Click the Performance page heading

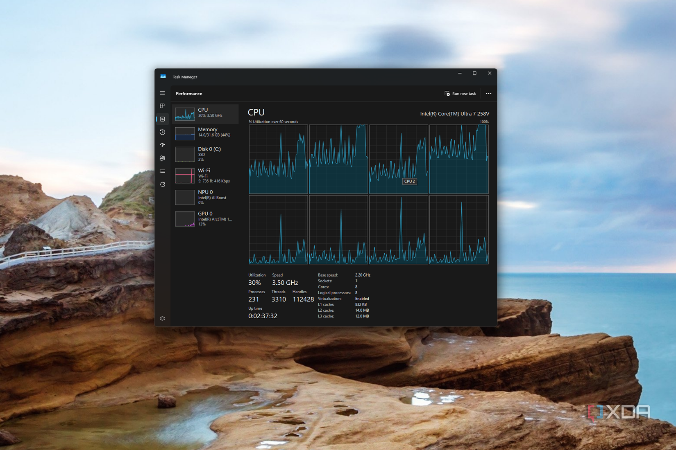coord(189,94)
